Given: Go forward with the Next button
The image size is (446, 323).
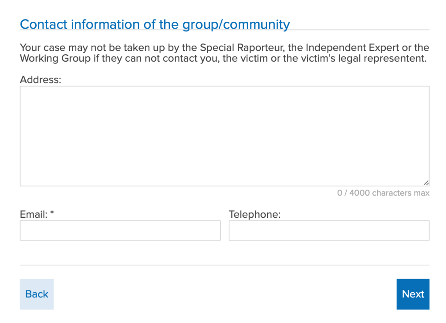Looking at the screenshot, I should (412, 294).
